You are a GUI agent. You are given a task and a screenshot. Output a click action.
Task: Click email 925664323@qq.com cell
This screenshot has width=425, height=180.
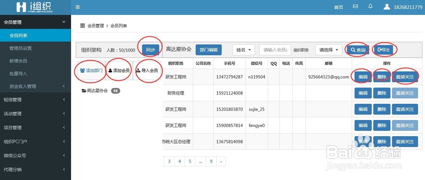tap(329, 77)
